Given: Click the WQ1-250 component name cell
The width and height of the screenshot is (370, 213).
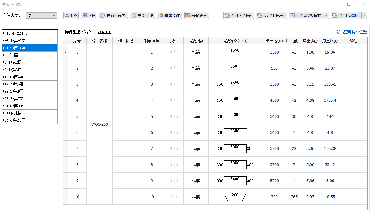Looking at the screenshot, I should click(99, 124).
